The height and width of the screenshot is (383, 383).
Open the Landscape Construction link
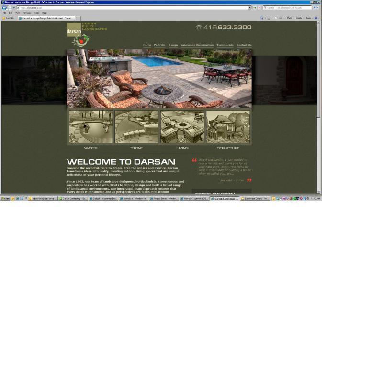[197, 45]
